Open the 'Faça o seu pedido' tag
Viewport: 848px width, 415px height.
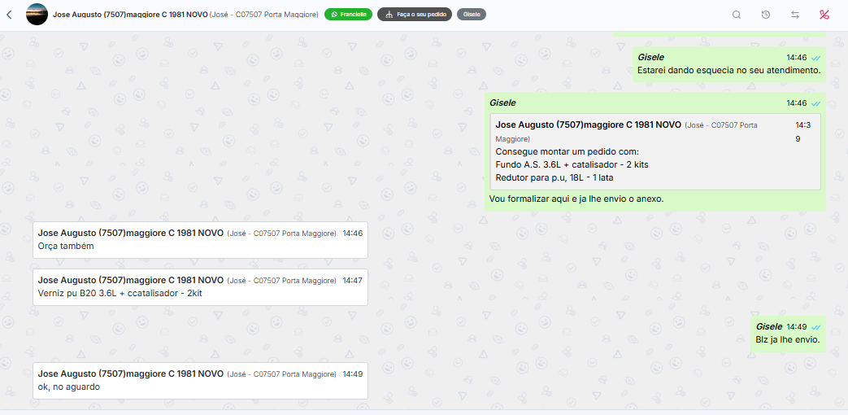(415, 15)
